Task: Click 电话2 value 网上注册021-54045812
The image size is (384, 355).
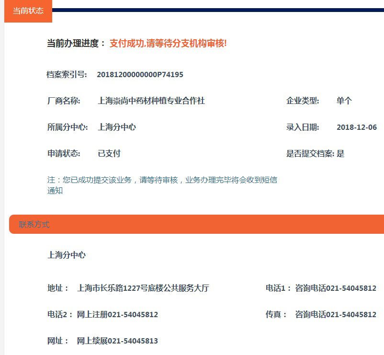Action: [117, 314]
